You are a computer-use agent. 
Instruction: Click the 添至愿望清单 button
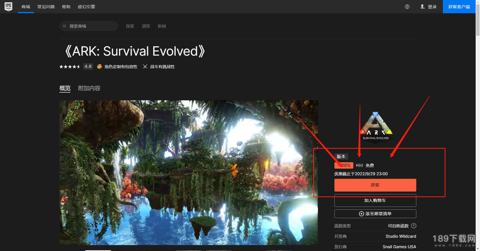tap(375, 214)
